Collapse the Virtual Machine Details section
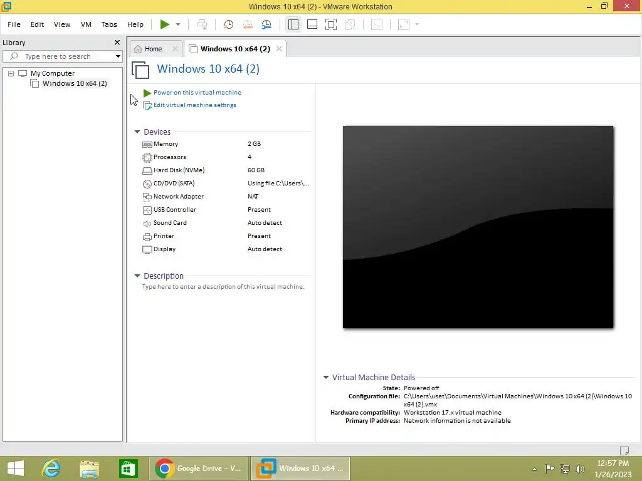Screen dimensions: 642x481 pyautogui.click(x=326, y=377)
